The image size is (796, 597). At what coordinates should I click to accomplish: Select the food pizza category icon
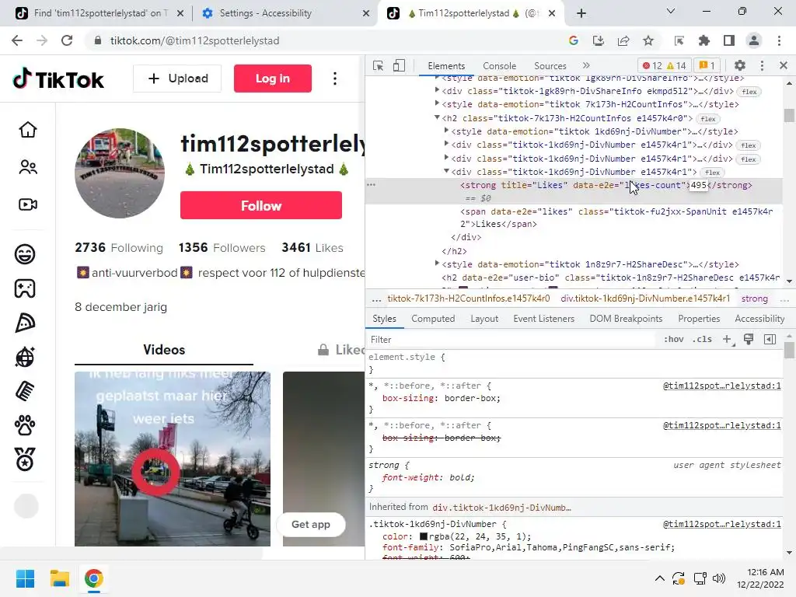(25, 323)
